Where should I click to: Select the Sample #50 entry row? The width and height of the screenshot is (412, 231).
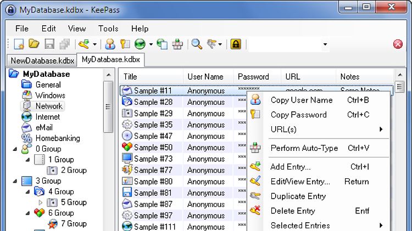click(x=183, y=148)
